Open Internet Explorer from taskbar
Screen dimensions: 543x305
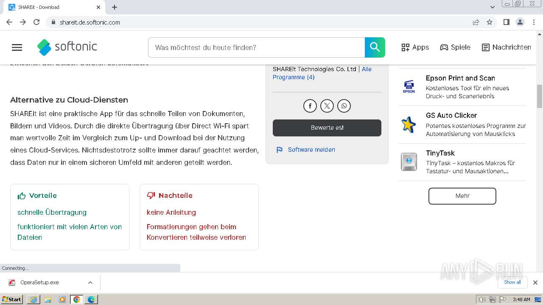34,299
